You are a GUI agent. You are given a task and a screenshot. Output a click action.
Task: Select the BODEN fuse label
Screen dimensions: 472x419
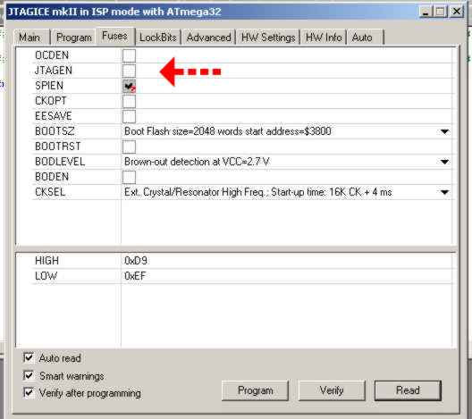click(x=52, y=177)
